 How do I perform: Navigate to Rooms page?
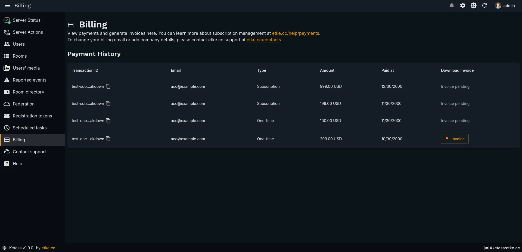pos(33,56)
